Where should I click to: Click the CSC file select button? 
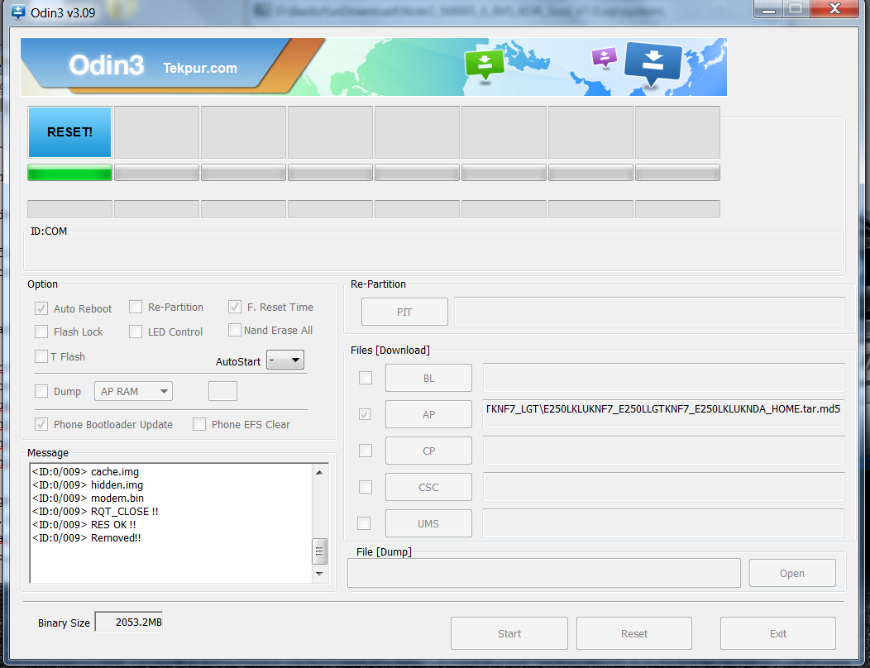point(428,487)
